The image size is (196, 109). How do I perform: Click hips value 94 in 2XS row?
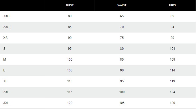pyautogui.click(x=172, y=27)
